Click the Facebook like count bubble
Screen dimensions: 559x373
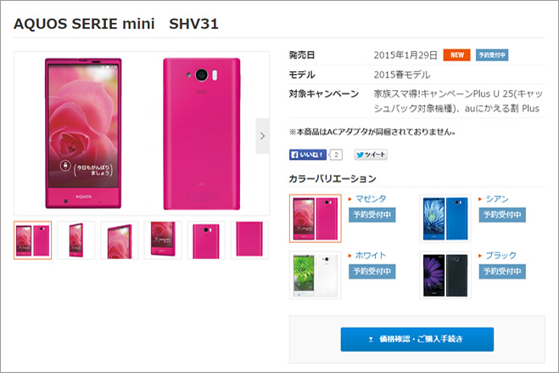point(335,155)
